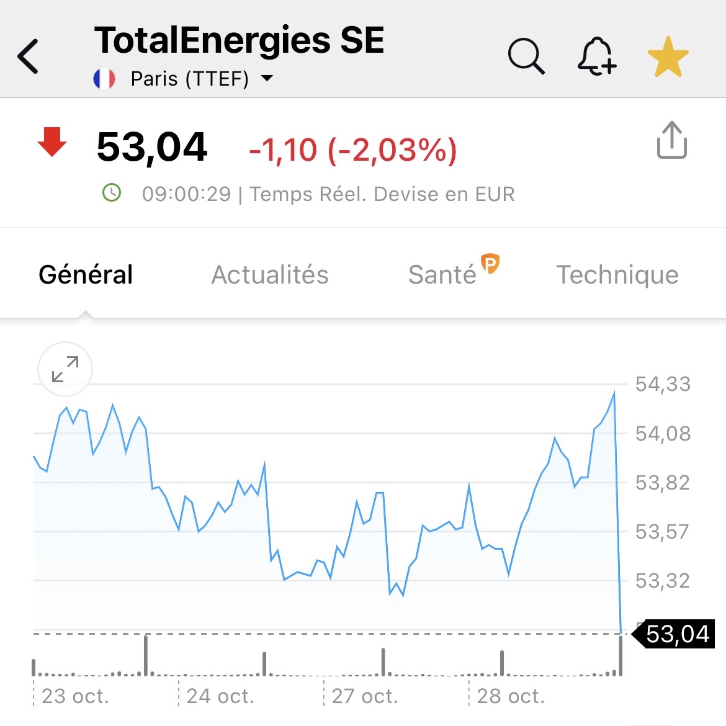This screenshot has width=726, height=726.
Task: Add a price alert with bell icon
Action: click(596, 56)
